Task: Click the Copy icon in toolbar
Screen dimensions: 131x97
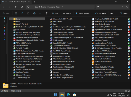Action: coord(22,13)
